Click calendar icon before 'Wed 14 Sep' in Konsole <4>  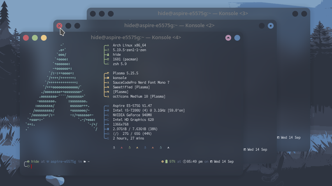pyautogui.click(x=211, y=162)
